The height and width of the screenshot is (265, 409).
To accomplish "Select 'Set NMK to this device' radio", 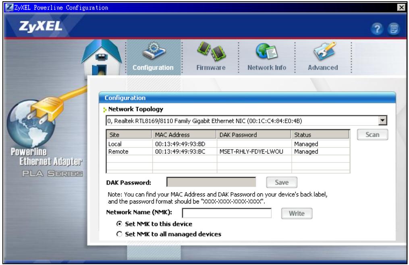I will [x=119, y=224].
